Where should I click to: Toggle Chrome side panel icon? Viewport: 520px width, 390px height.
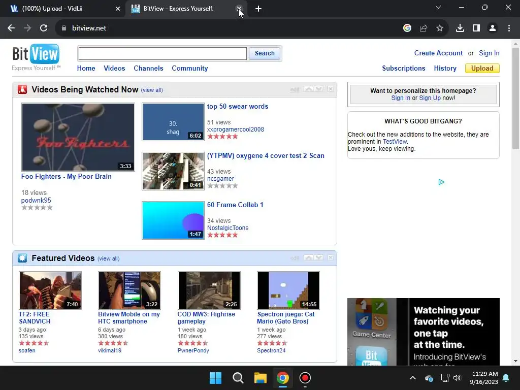[476, 28]
